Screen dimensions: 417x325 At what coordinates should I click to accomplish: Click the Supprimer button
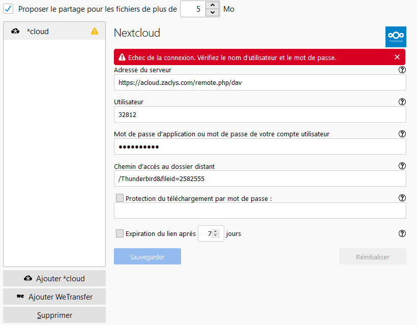click(54, 315)
